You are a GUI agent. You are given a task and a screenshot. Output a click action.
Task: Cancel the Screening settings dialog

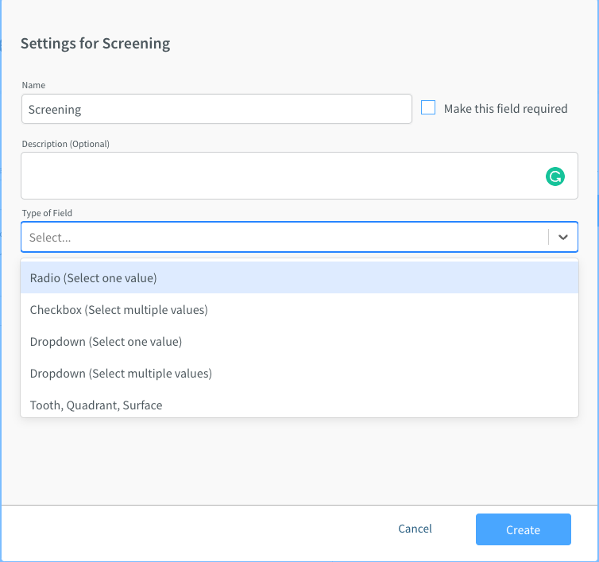tap(415, 529)
